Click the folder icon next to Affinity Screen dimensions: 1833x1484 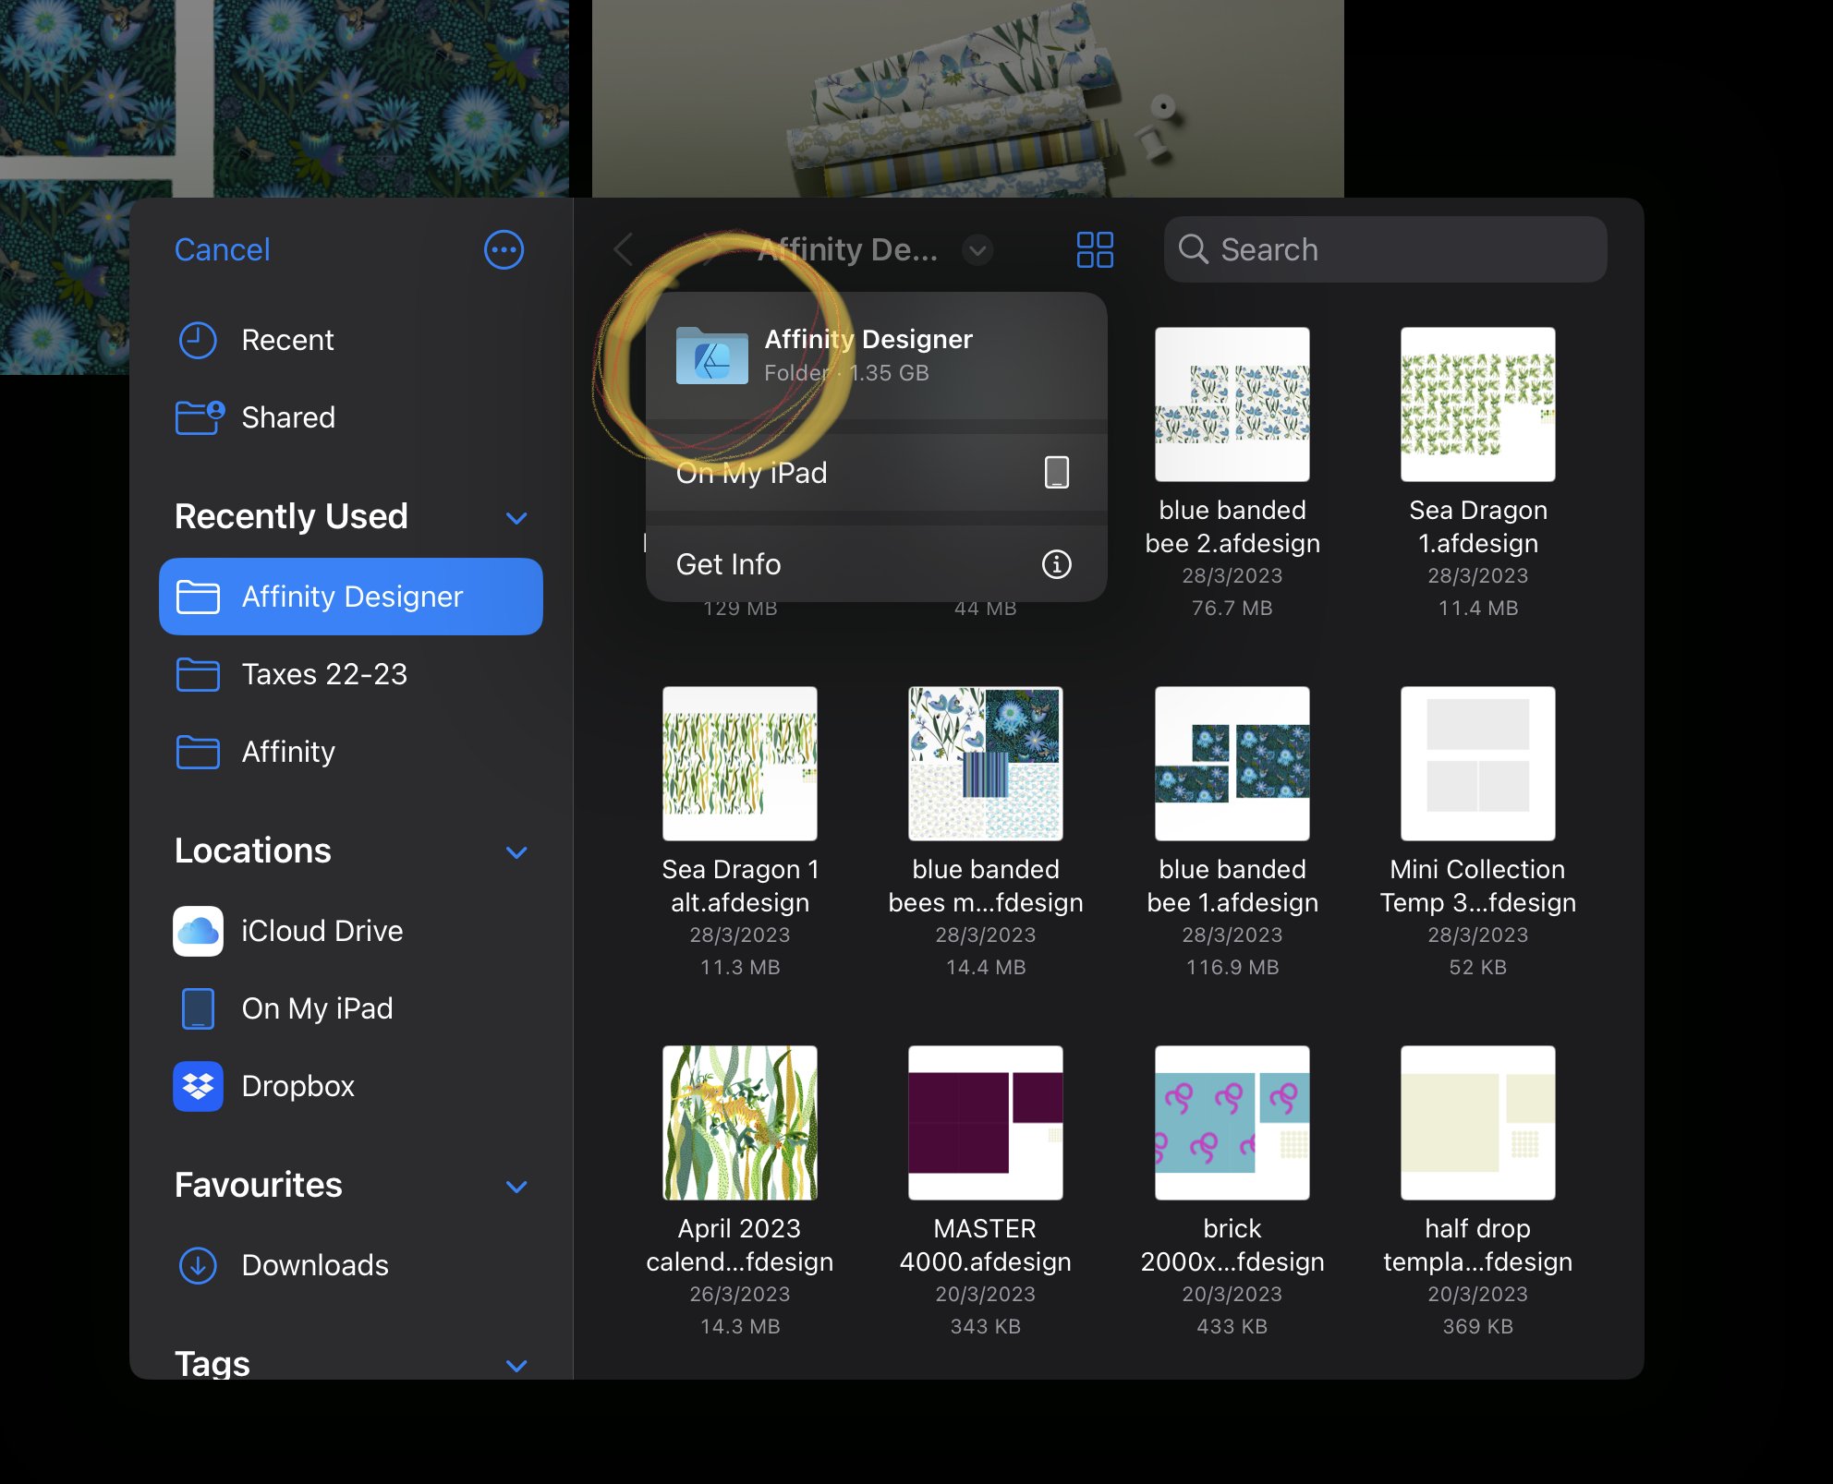click(x=197, y=752)
